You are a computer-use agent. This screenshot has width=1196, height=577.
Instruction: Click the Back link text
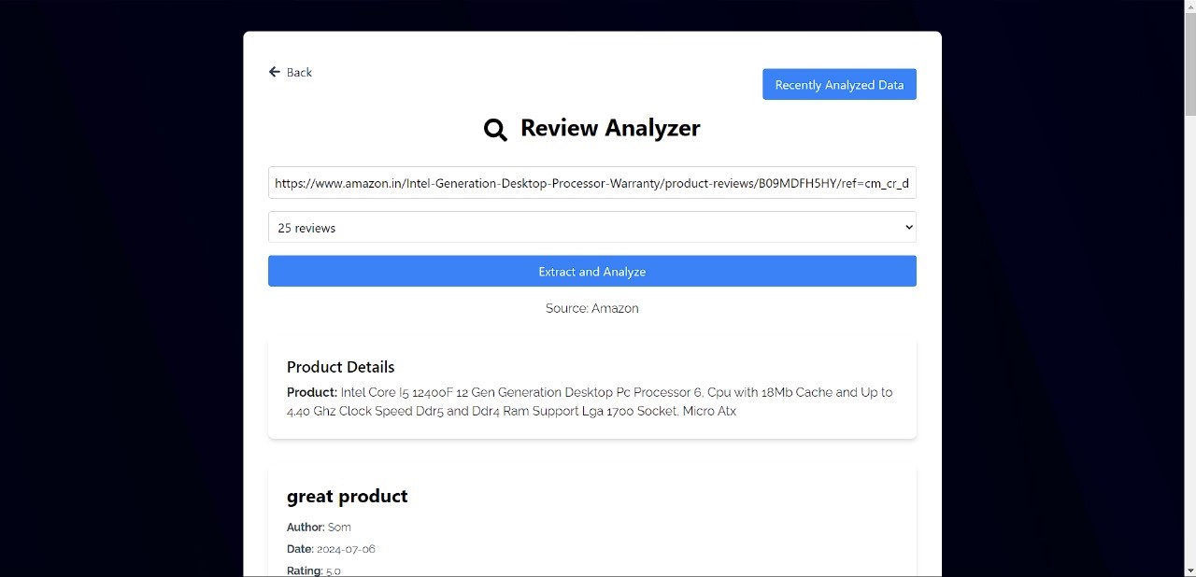click(x=299, y=72)
